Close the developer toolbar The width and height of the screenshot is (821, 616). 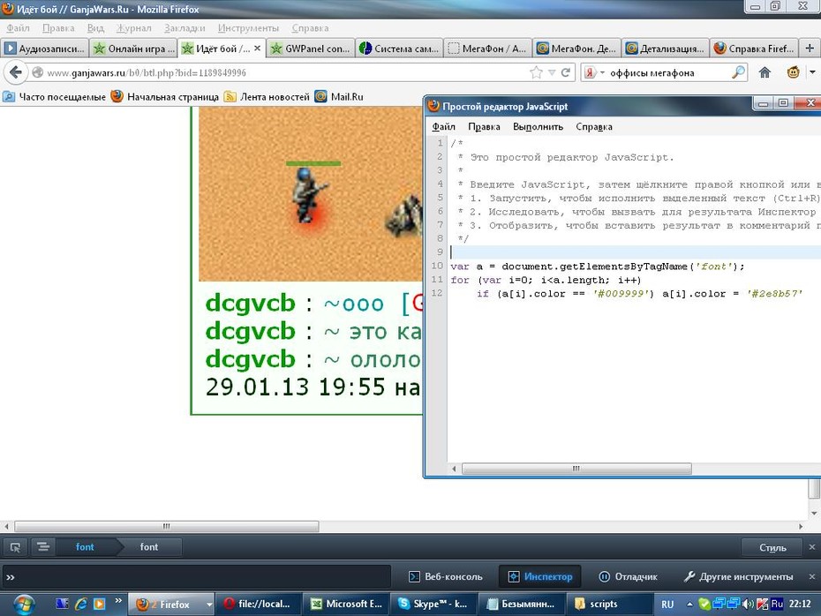811,577
